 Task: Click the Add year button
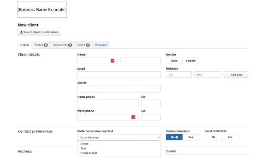[236, 75]
